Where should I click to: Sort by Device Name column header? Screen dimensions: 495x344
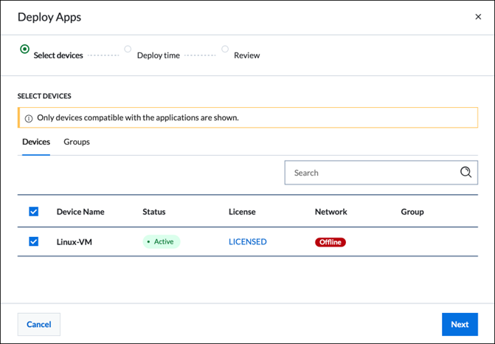point(80,212)
